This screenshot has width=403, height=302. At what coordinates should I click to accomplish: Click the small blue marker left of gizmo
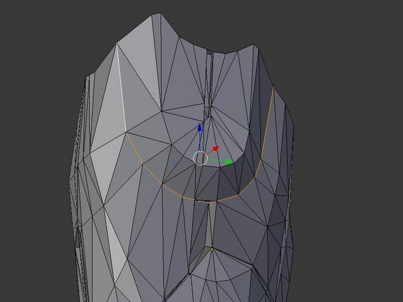(175, 165)
